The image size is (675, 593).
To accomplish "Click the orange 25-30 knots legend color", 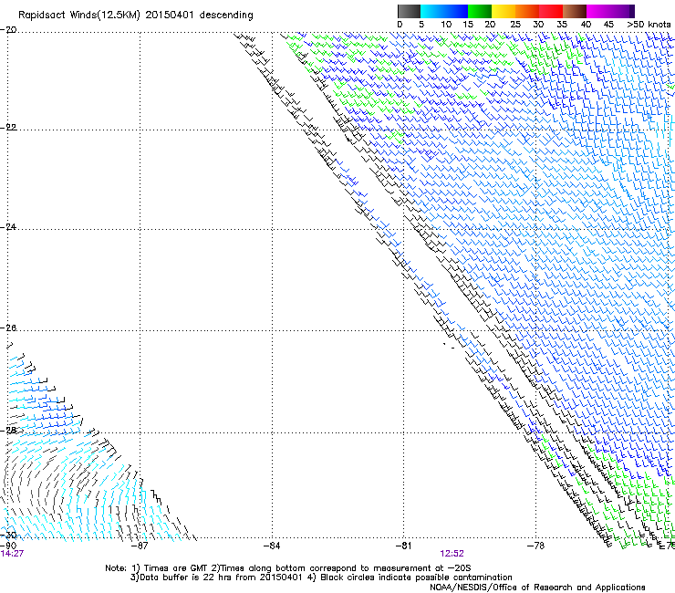I will [x=527, y=11].
